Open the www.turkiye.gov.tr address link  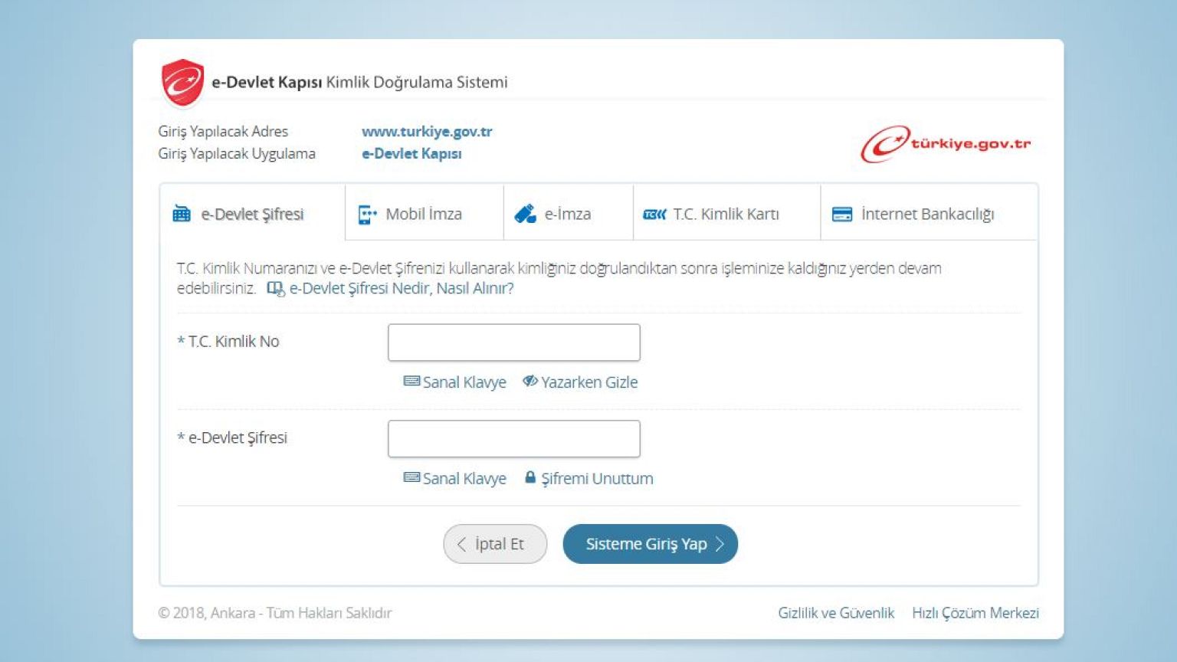(427, 132)
